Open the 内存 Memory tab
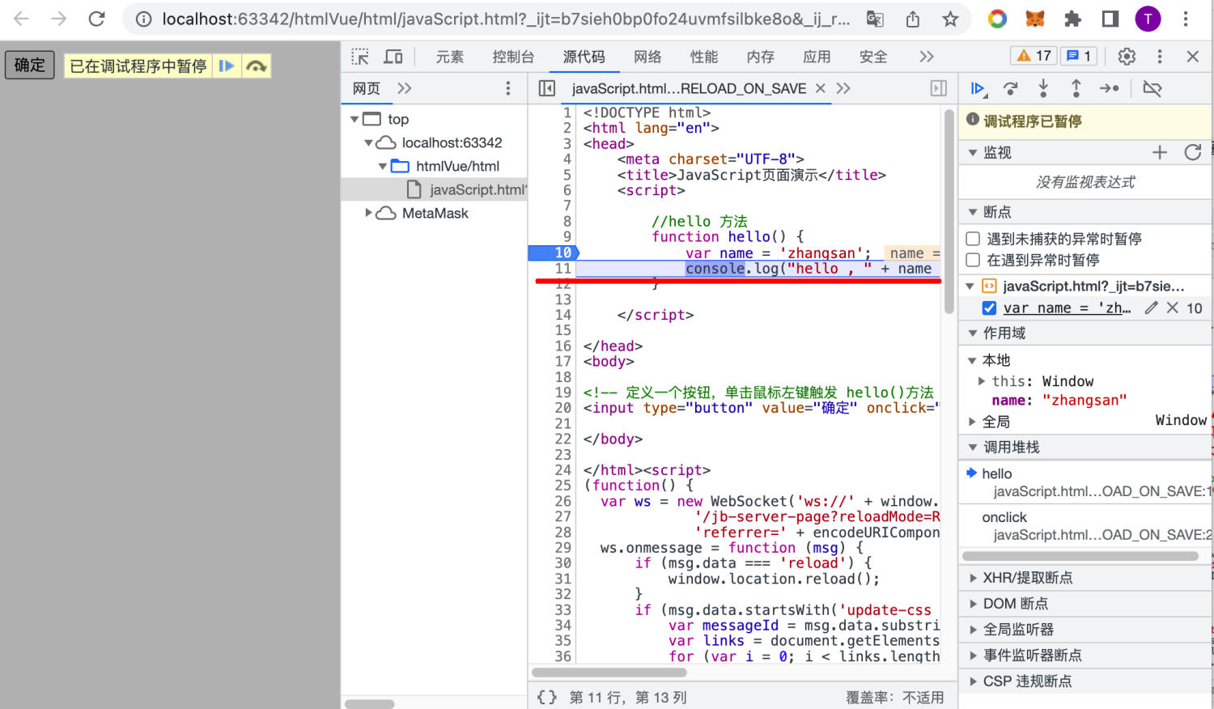The width and height of the screenshot is (1214, 709). [x=761, y=57]
